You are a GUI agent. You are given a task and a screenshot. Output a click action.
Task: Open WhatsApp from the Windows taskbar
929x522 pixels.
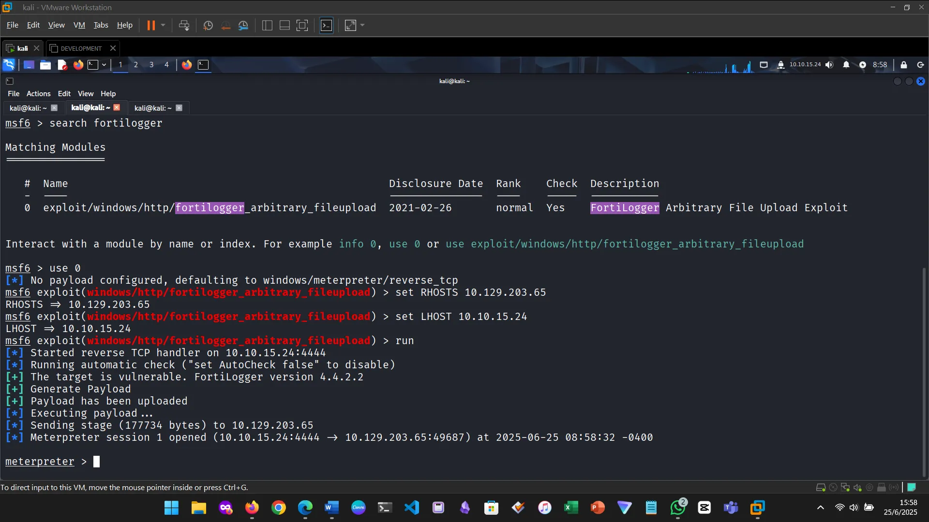click(678, 508)
